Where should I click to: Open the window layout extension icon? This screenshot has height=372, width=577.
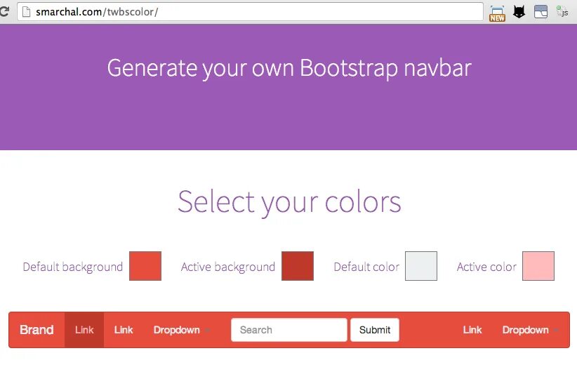[x=540, y=12]
